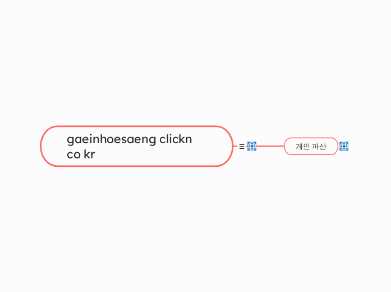This screenshot has height=292, width=391.
Task: Open the globe link icon next to 개인 파산
Action: pyautogui.click(x=344, y=146)
